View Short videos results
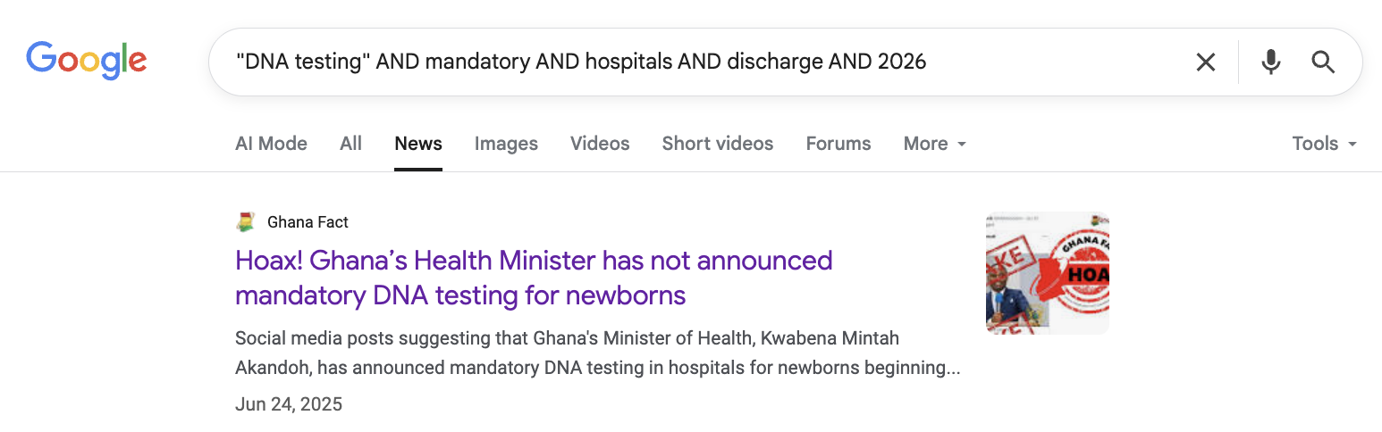 [x=717, y=144]
